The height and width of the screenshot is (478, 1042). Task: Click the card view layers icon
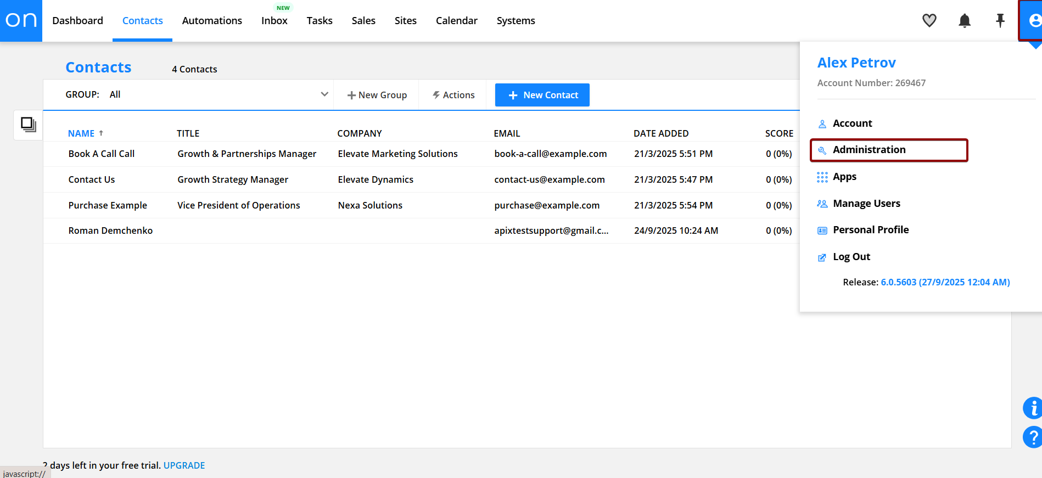(x=28, y=125)
